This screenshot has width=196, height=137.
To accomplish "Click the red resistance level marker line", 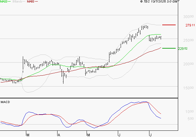I will point(169,25).
